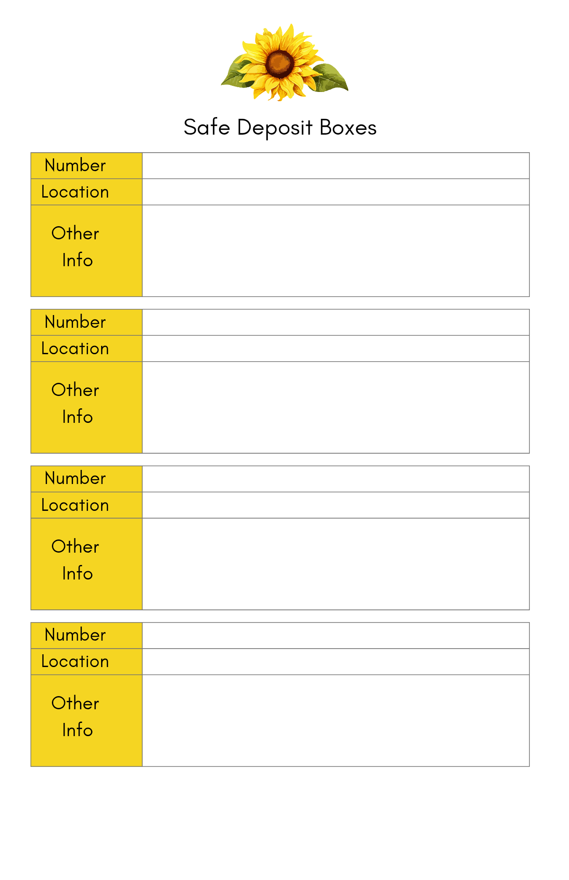The image size is (569, 880).
Task: Select the first yellow Number label cell
Action: (87, 166)
